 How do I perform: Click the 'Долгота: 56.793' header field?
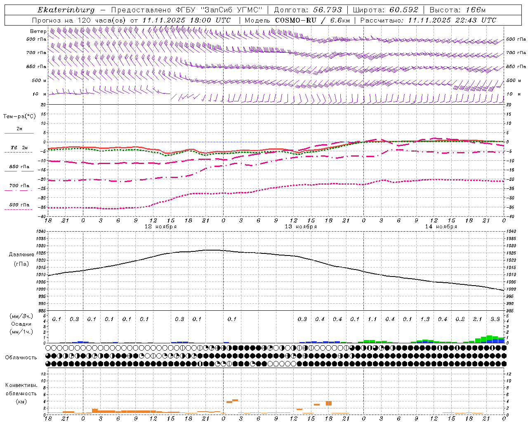307,10
